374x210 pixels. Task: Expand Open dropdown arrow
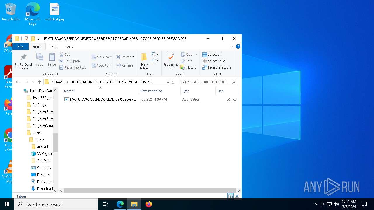tap(196, 55)
